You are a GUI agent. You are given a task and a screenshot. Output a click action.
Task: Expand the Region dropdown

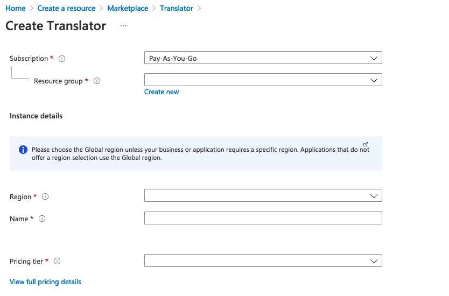tap(263, 195)
